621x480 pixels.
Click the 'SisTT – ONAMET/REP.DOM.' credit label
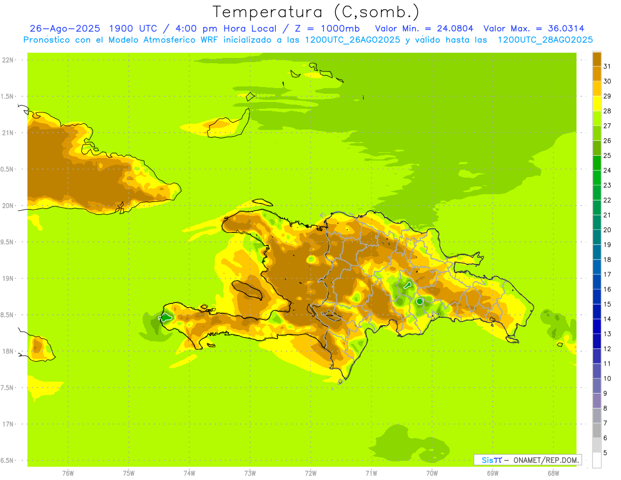click(x=527, y=460)
